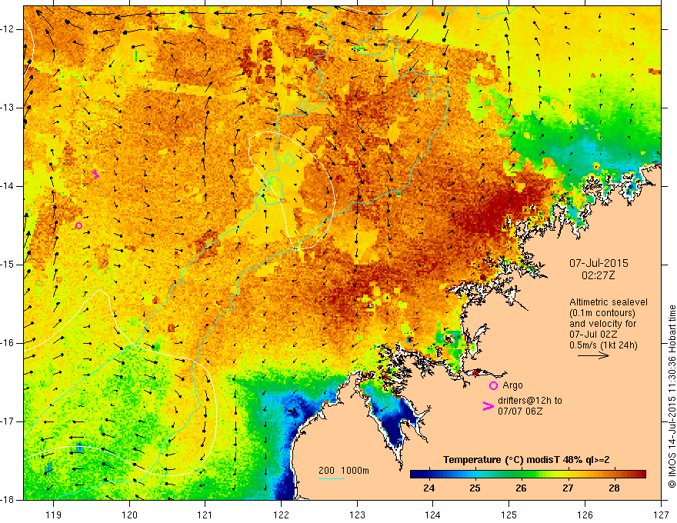Click the longitude axis label 126
The width and height of the screenshot is (677, 523).
click(x=585, y=515)
